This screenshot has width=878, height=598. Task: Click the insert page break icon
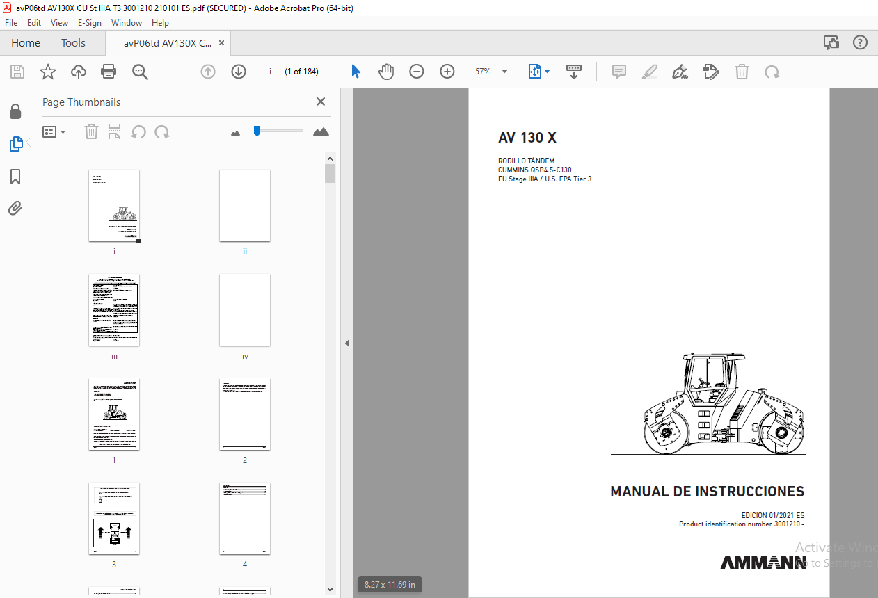pyautogui.click(x=115, y=131)
